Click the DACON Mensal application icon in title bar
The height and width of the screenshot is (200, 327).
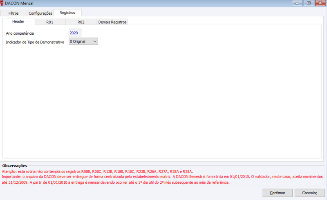click(x=2, y=3)
